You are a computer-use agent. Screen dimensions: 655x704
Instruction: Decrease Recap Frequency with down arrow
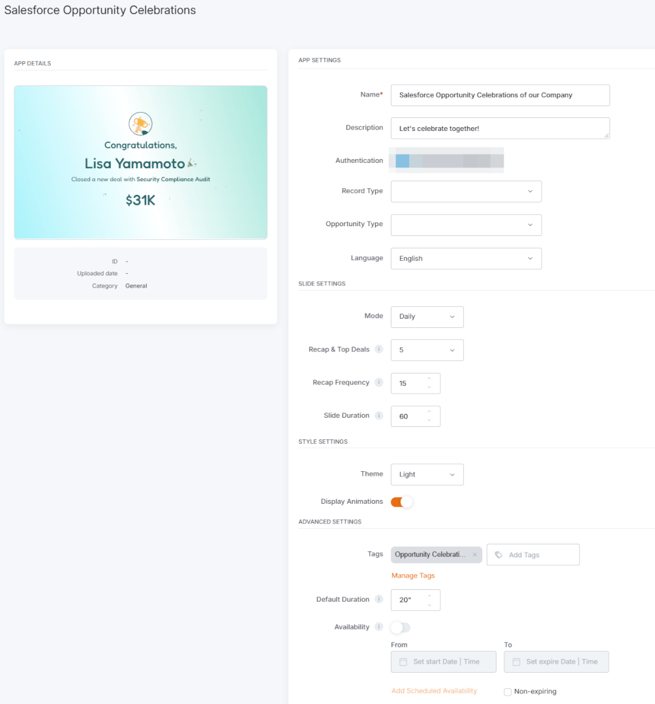pyautogui.click(x=429, y=387)
